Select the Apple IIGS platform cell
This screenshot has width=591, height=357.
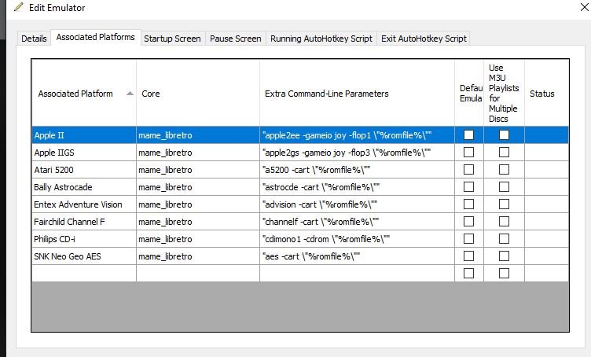pos(83,153)
